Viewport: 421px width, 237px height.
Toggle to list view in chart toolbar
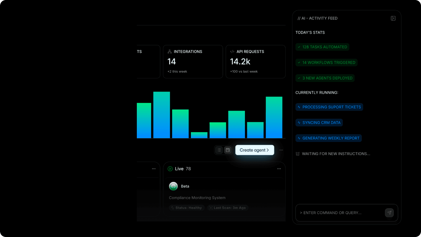219,150
